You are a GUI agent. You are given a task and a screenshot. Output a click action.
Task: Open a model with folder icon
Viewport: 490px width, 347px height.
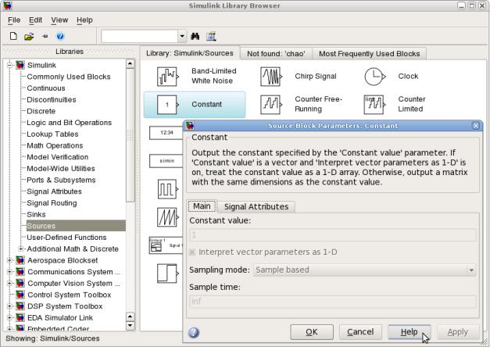29,37
